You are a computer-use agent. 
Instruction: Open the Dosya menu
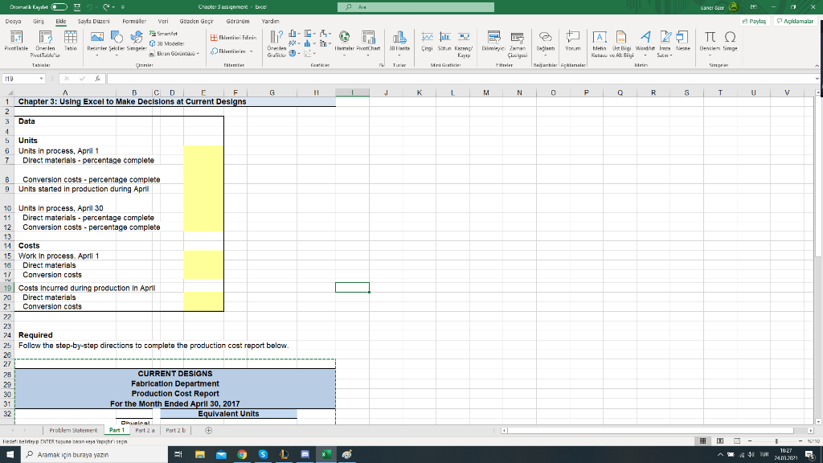tap(13, 22)
